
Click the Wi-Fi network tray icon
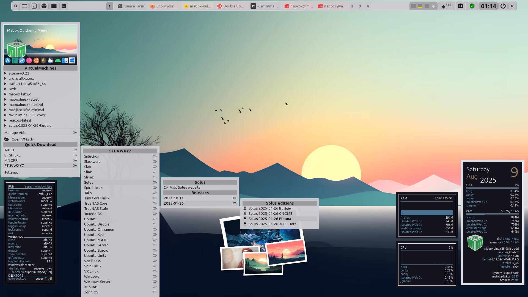coord(433,6)
